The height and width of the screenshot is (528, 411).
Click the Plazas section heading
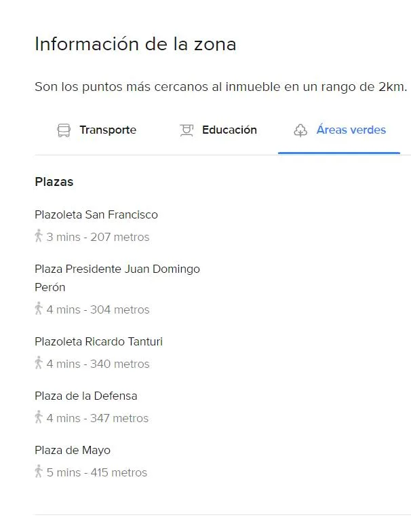click(54, 182)
